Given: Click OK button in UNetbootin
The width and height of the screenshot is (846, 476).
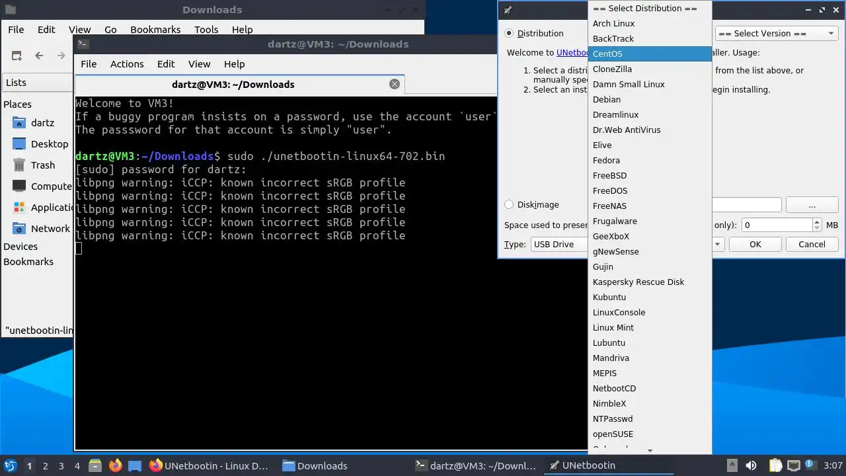Looking at the screenshot, I should [755, 245].
